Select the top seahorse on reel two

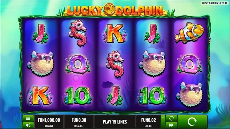pyautogui.click(x=78, y=33)
